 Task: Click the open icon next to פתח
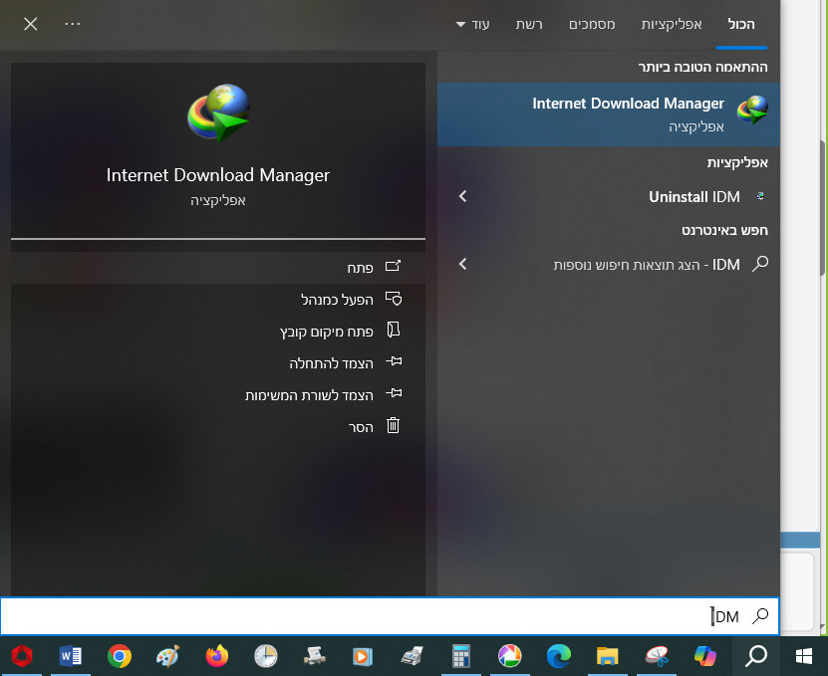pos(393,266)
